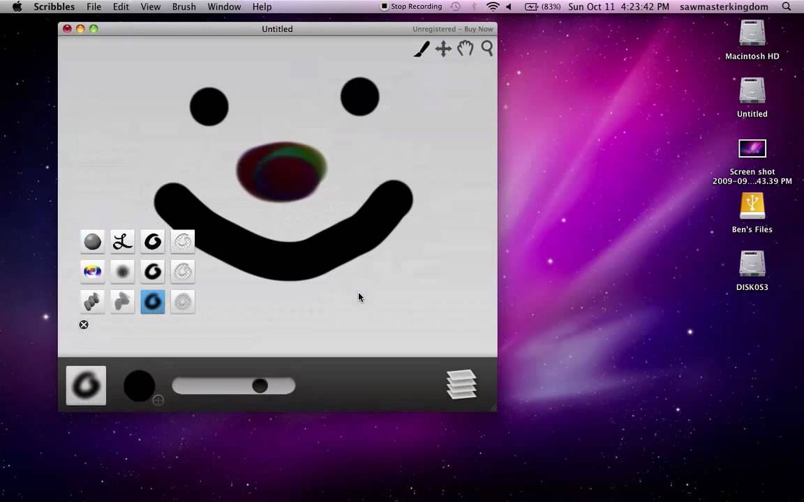Close the brush picker with the X button

pyautogui.click(x=84, y=324)
